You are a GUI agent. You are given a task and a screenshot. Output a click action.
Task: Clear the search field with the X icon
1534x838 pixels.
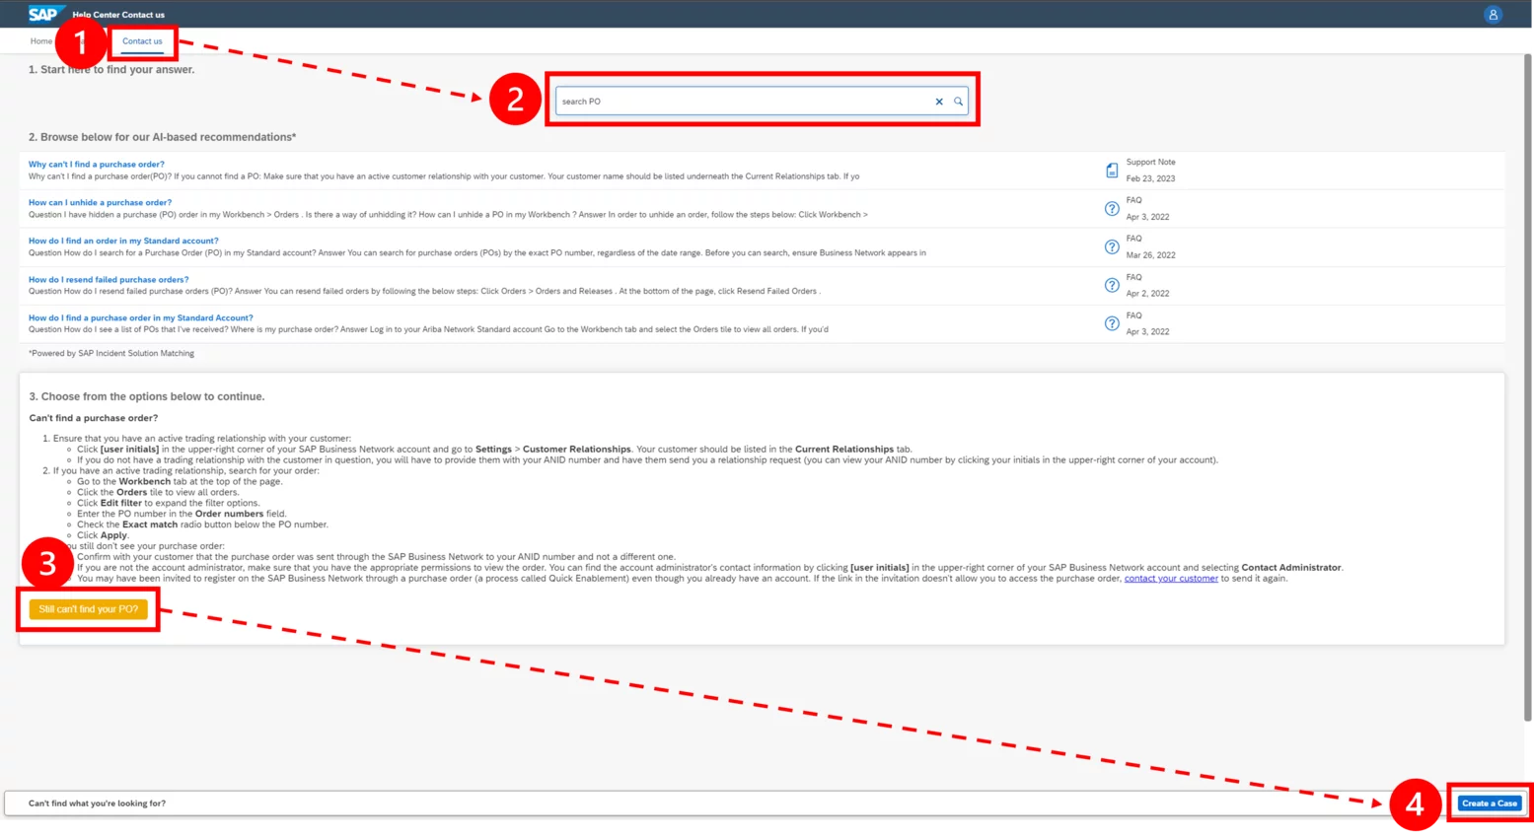(939, 102)
